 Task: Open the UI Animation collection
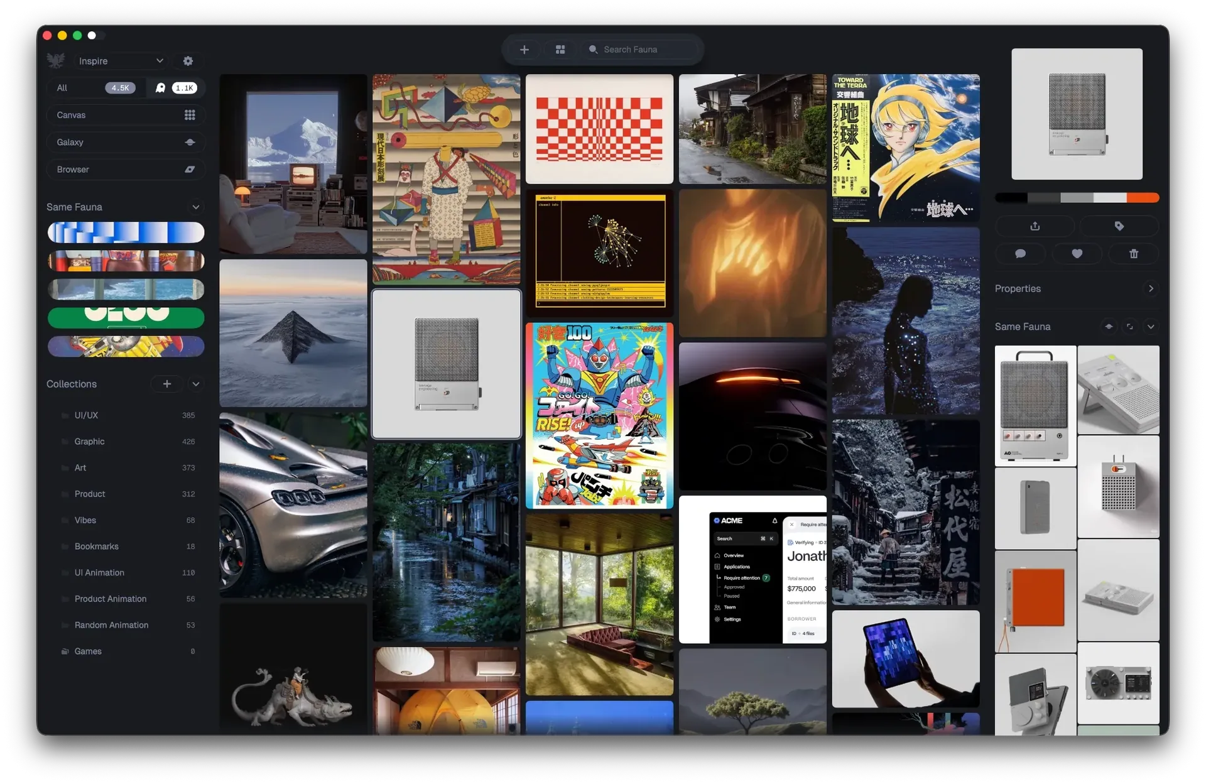pyautogui.click(x=126, y=572)
